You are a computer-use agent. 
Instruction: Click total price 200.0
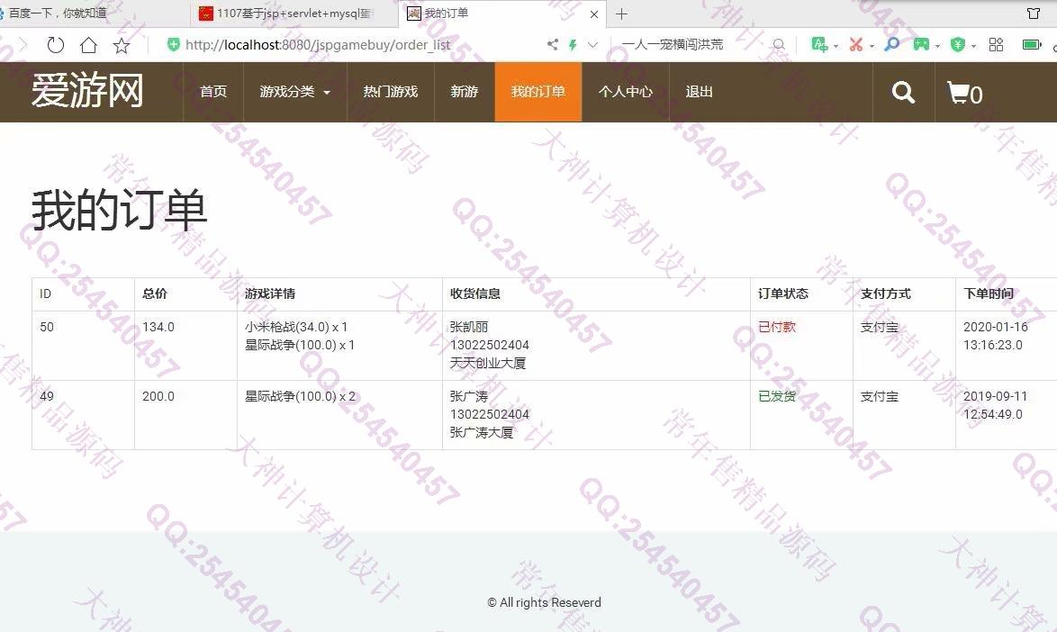coord(158,396)
